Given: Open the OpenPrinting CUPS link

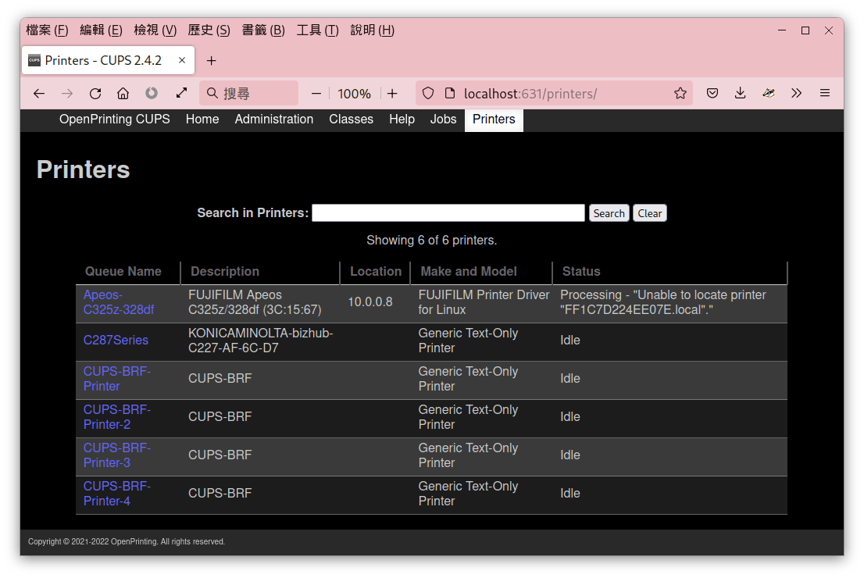Looking at the screenshot, I should pyautogui.click(x=115, y=120).
